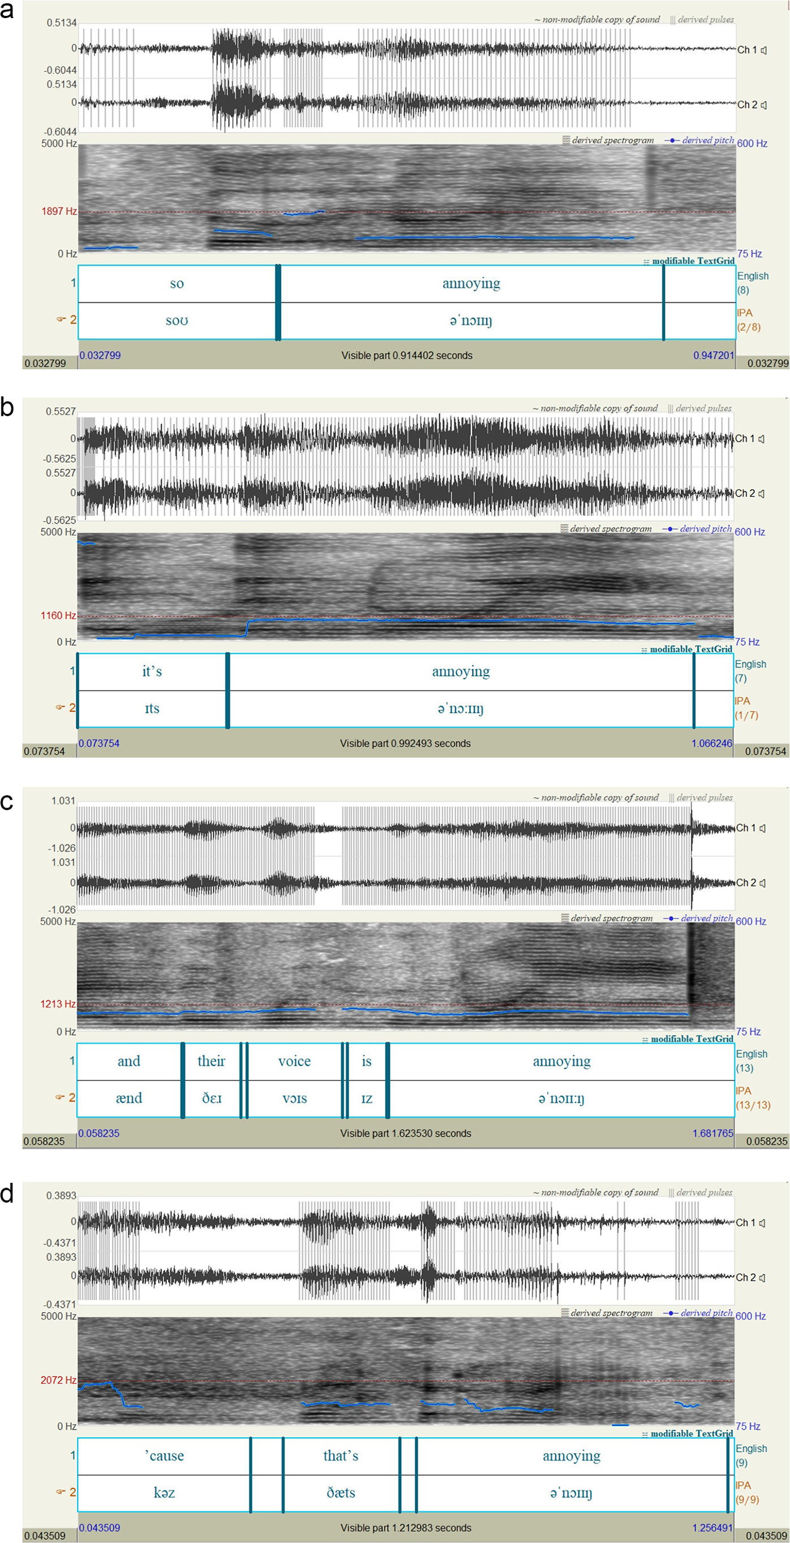
Task: Select the 'soʊ' IPA interval in panel a
Action: [177, 321]
